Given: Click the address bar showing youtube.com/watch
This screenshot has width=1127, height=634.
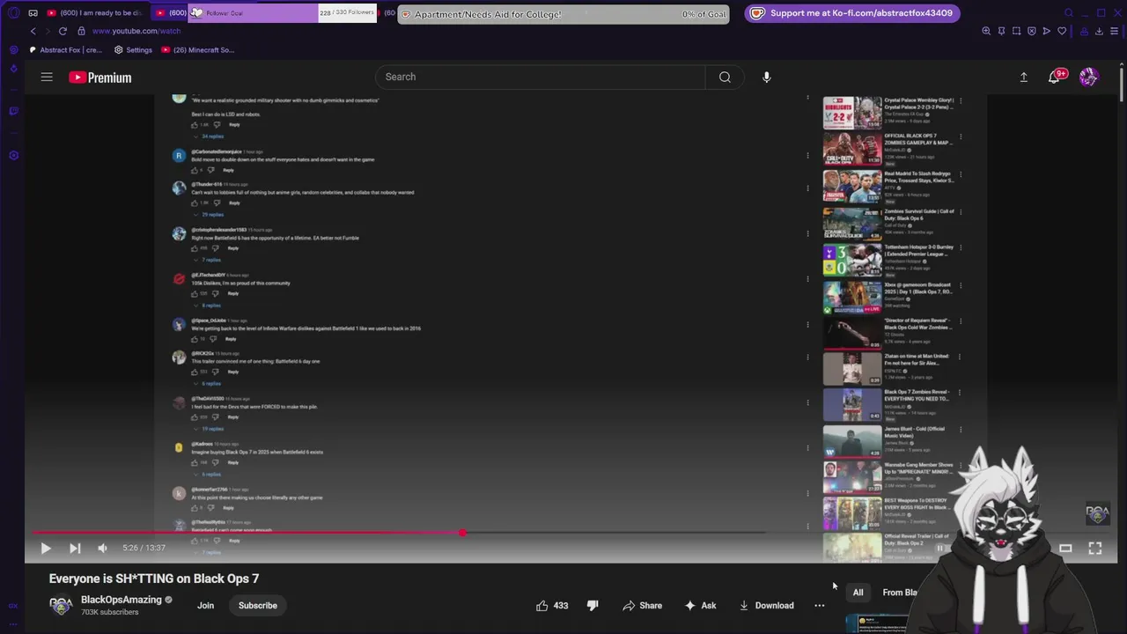Looking at the screenshot, I should pos(136,31).
